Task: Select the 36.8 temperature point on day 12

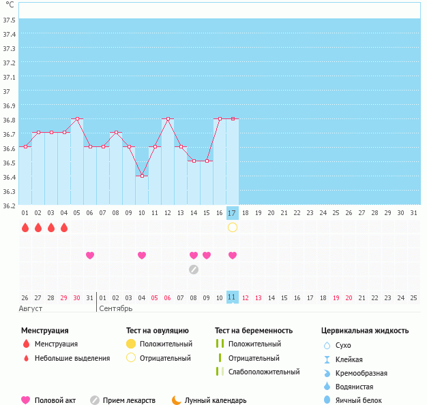Action: click(x=168, y=118)
